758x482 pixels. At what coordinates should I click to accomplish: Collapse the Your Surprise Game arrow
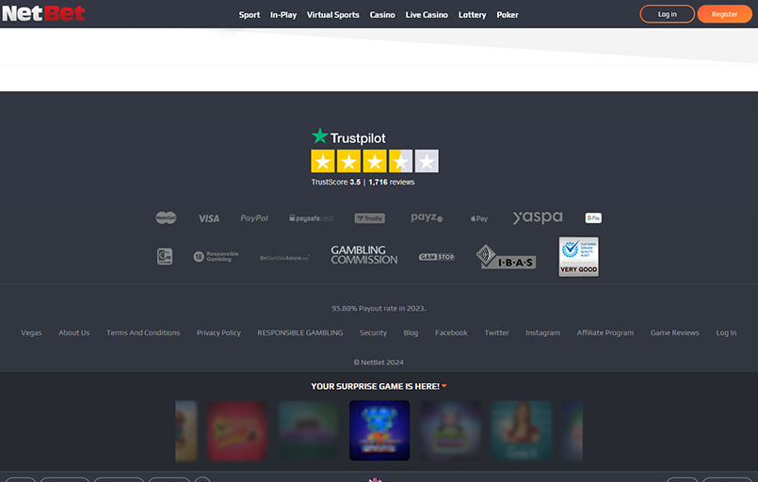tap(444, 386)
